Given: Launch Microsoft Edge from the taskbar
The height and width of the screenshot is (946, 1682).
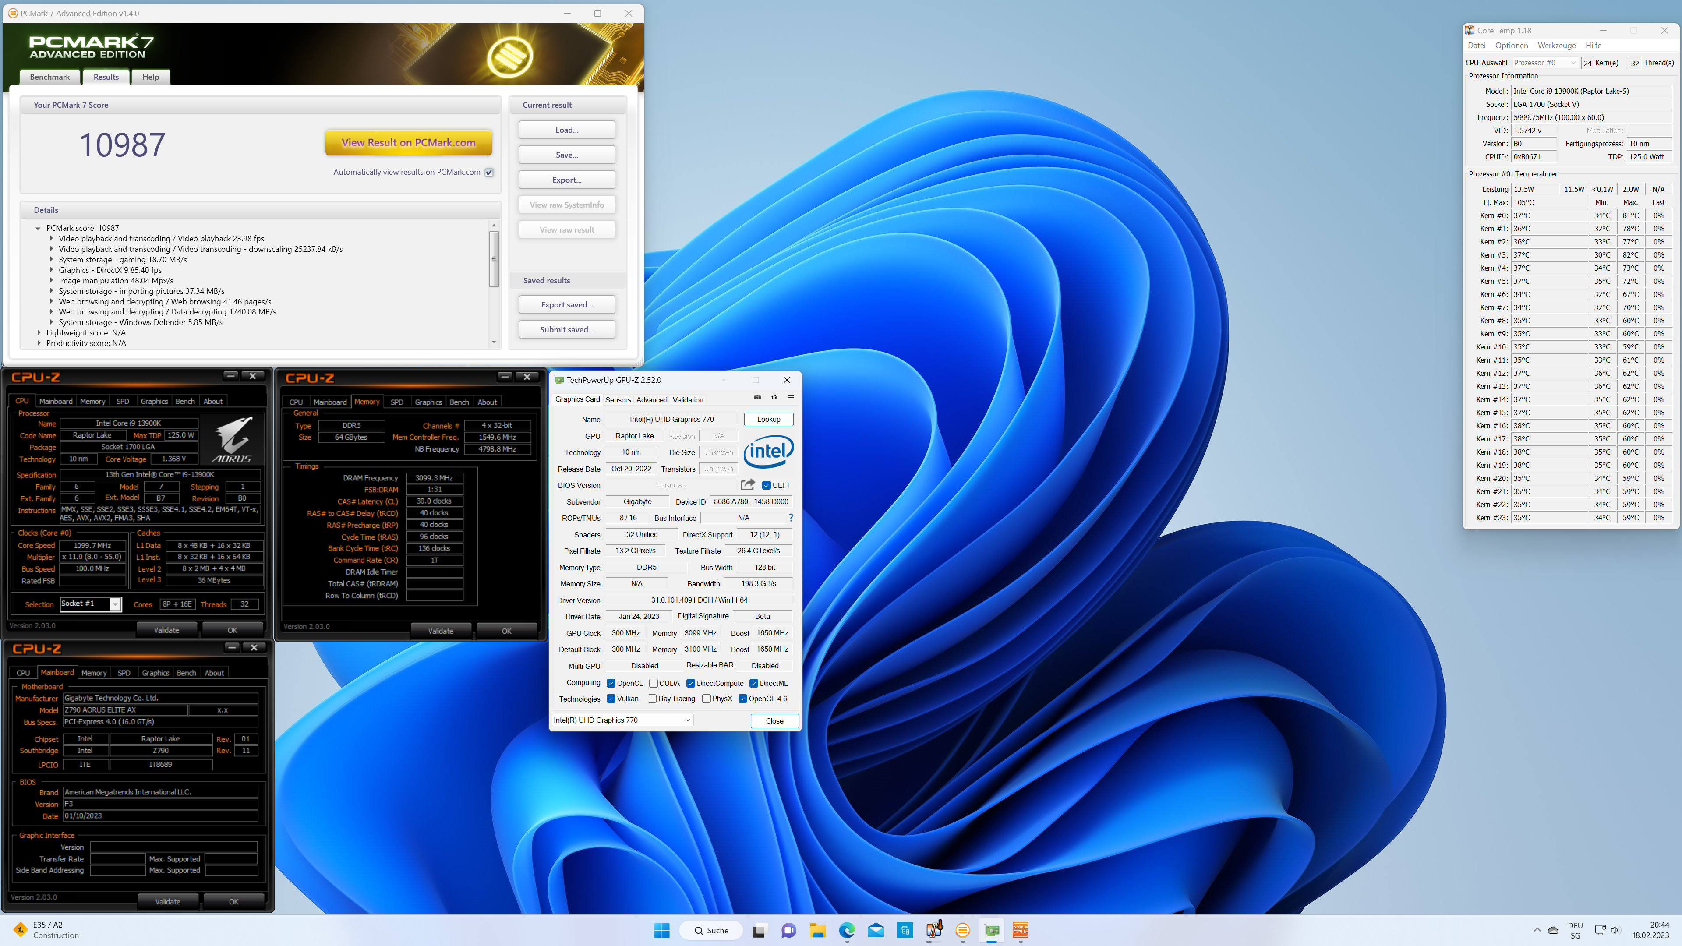Looking at the screenshot, I should pos(847,930).
